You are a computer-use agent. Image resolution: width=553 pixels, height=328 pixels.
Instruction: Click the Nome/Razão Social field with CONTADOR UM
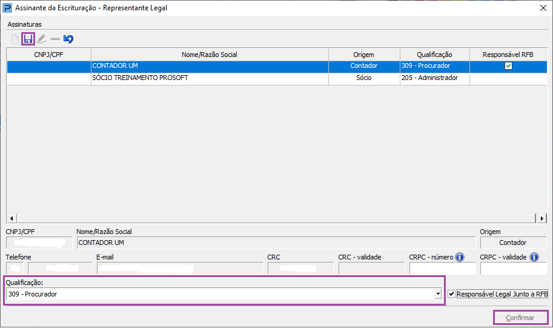(276, 243)
